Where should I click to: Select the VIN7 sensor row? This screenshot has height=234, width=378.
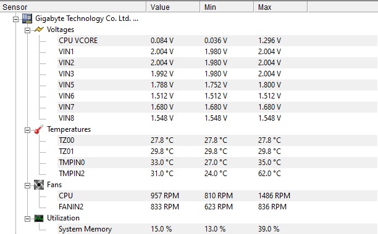pos(217,107)
